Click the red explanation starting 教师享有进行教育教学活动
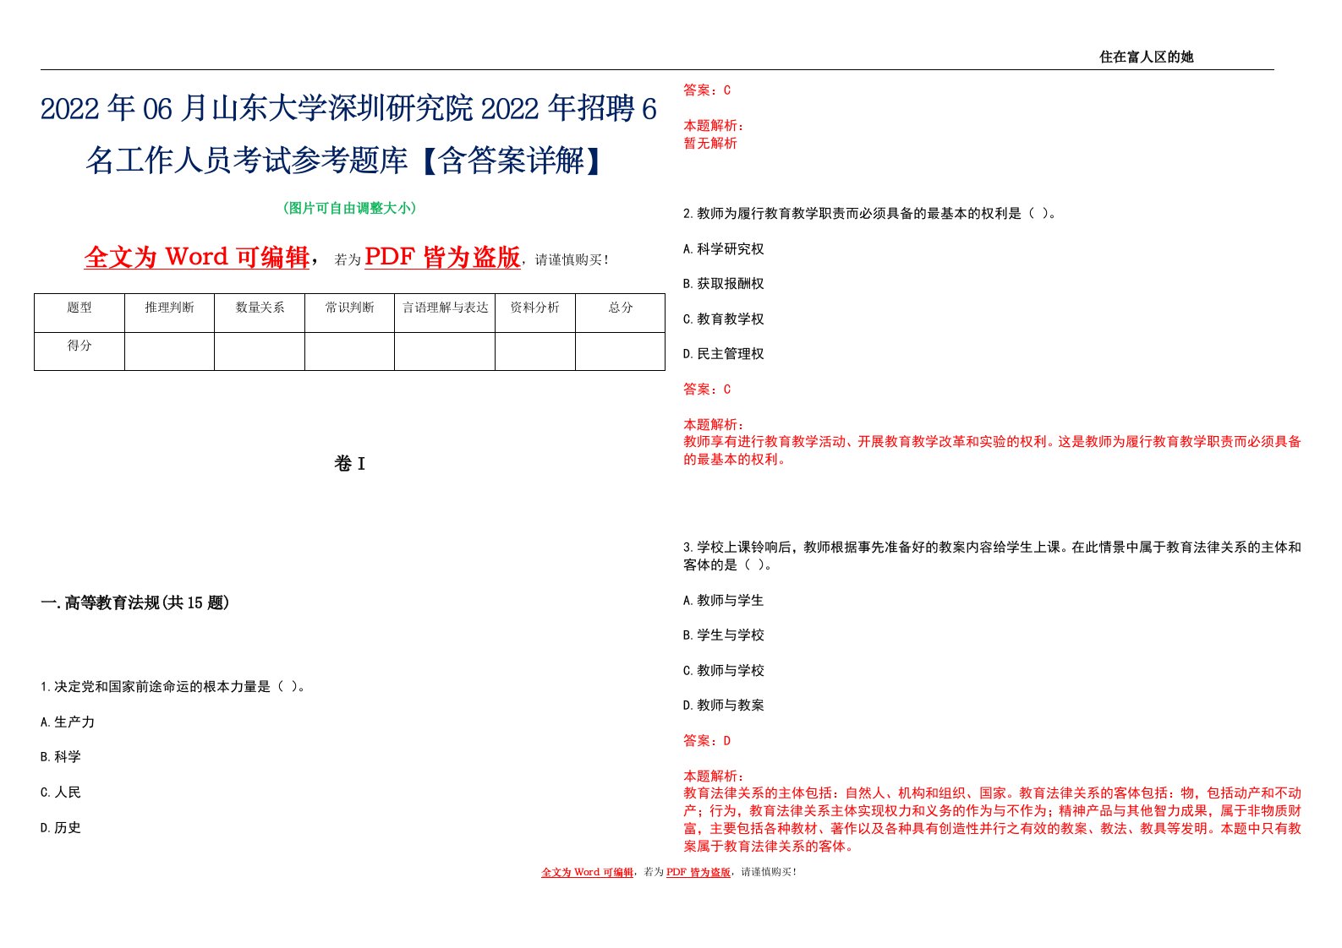 pos(992,450)
